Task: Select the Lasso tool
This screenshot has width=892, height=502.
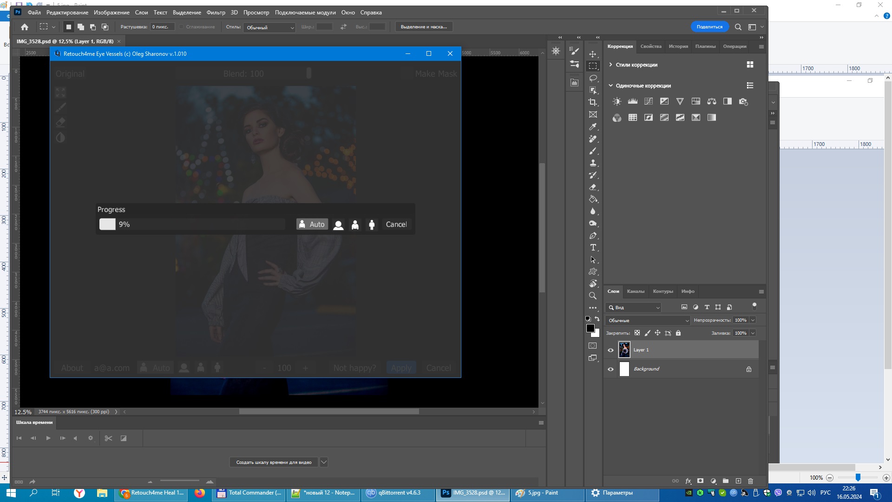Action: coord(593,78)
